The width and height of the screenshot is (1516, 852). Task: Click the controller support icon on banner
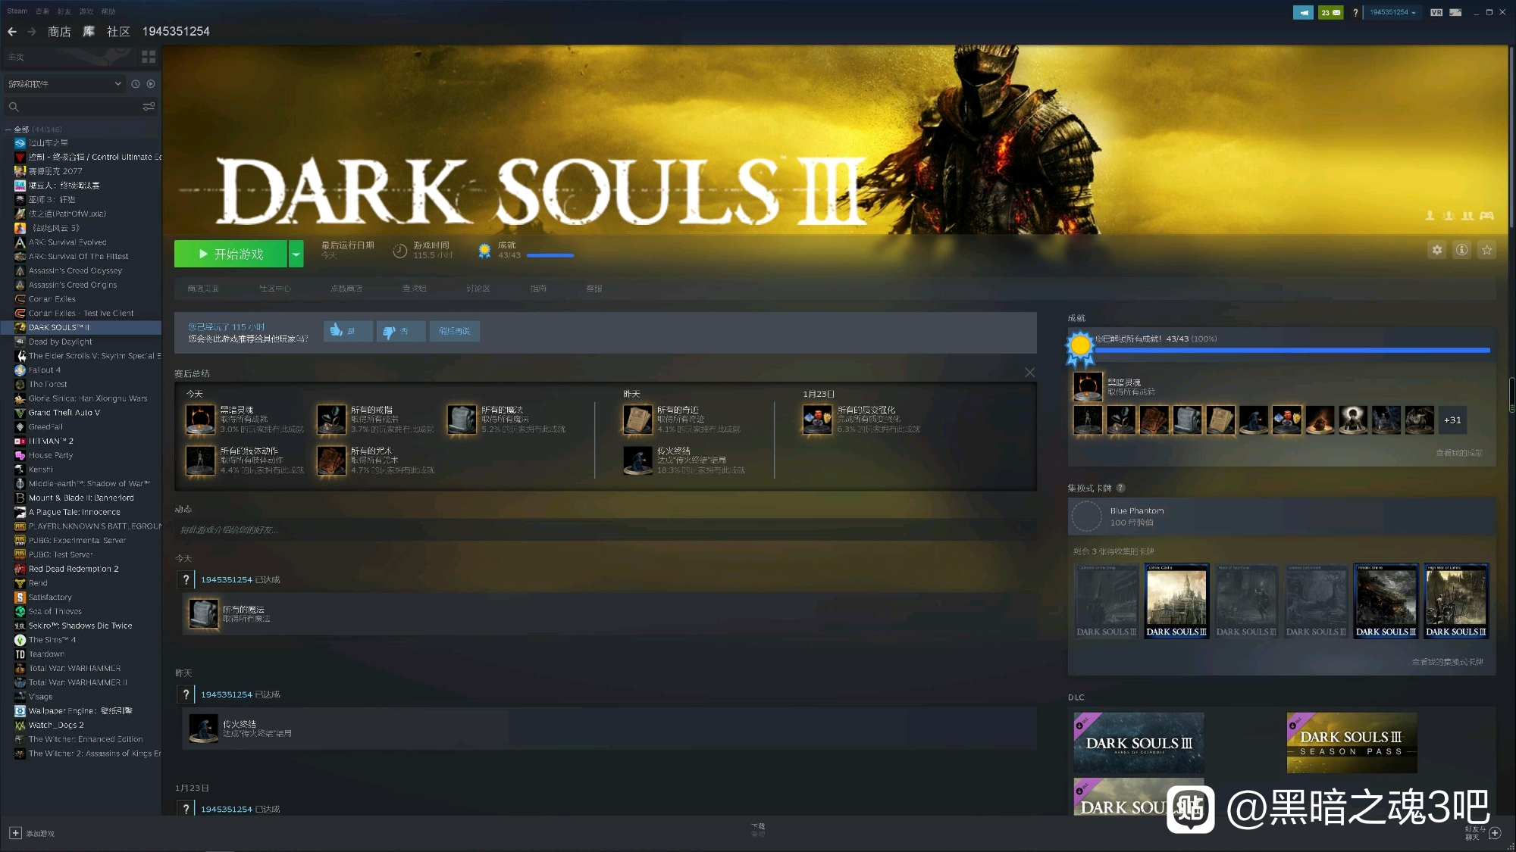(x=1486, y=216)
